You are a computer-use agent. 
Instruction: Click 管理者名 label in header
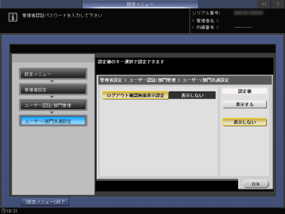click(x=205, y=20)
